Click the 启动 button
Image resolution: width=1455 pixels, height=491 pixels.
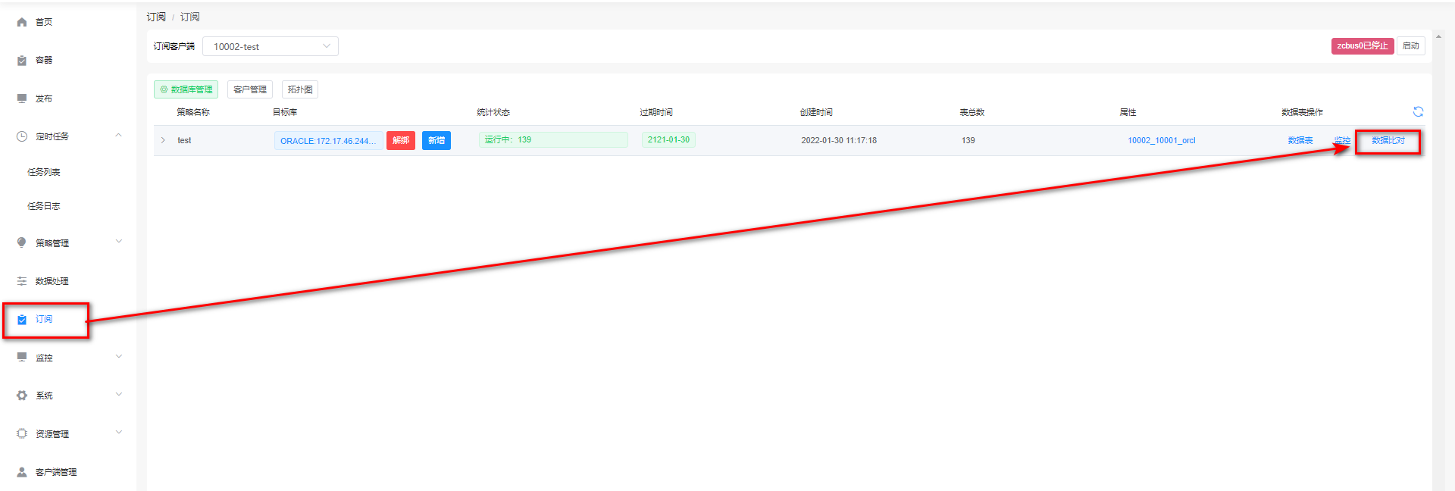(1410, 46)
